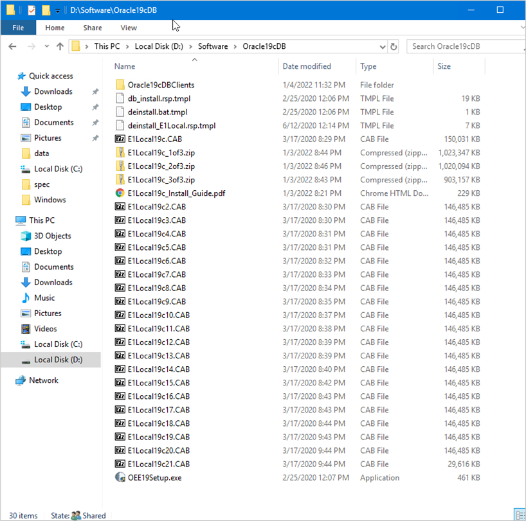The height and width of the screenshot is (521, 526).
Task: Click the E1Local19c_3of3.zip archive icon
Action: [120, 180]
